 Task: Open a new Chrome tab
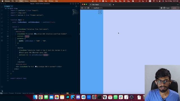click(x=113, y=5)
